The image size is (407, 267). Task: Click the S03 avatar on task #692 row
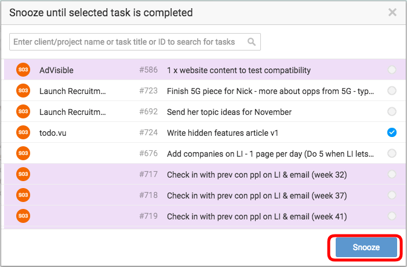click(23, 112)
